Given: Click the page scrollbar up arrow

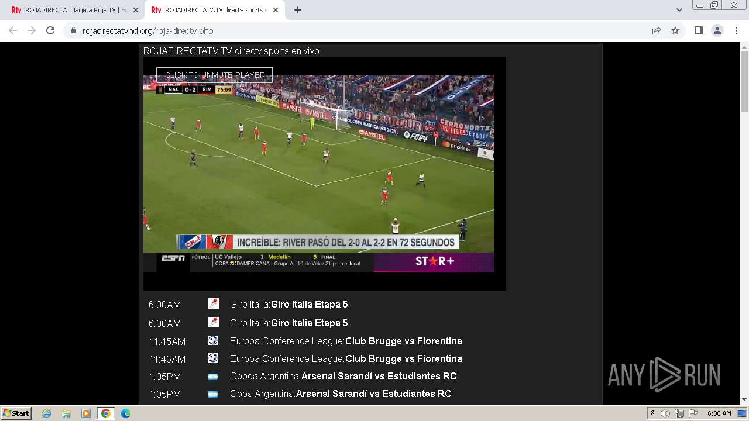Looking at the screenshot, I should coord(744,47).
